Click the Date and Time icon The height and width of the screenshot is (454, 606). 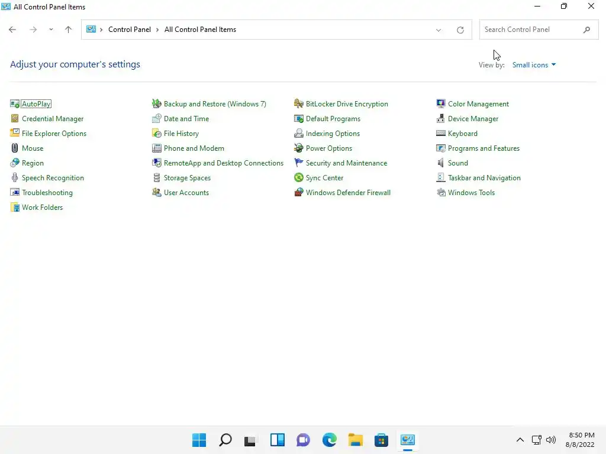(156, 118)
